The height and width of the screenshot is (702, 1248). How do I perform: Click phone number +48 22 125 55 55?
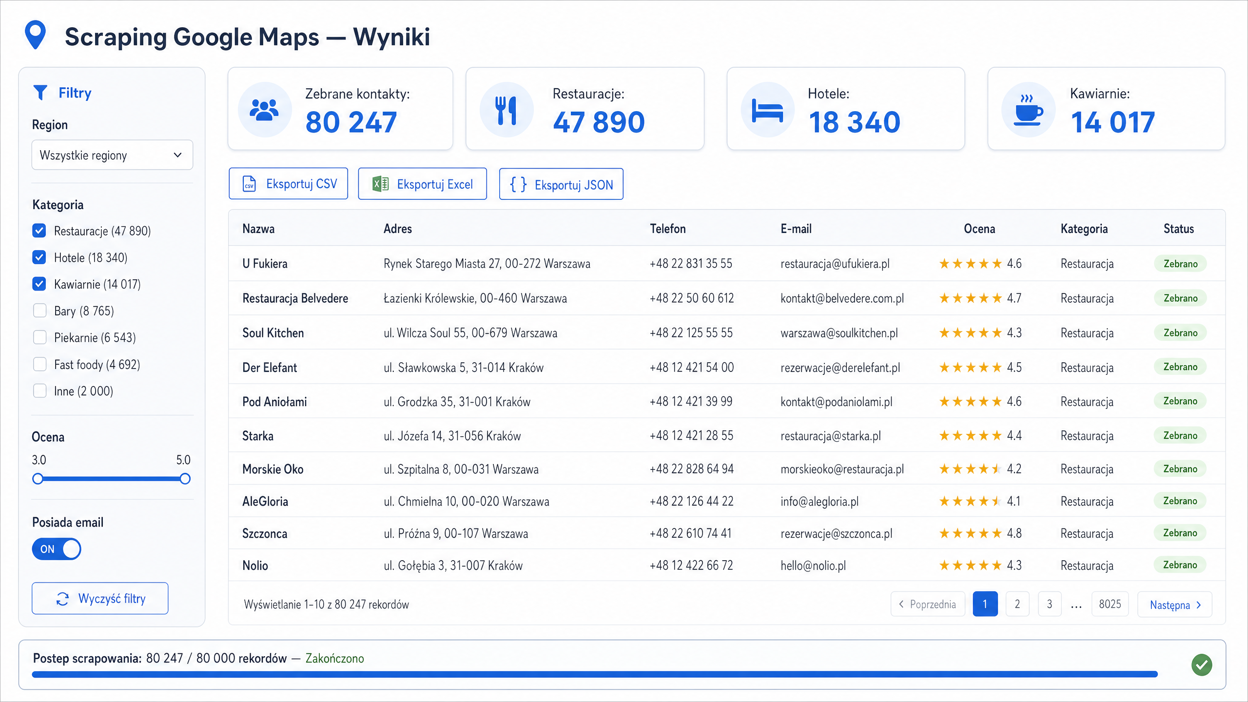(x=691, y=333)
